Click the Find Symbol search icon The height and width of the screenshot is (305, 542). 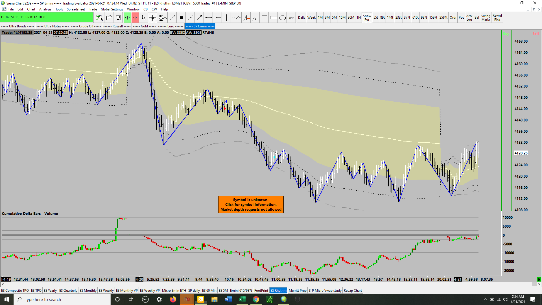(99, 18)
